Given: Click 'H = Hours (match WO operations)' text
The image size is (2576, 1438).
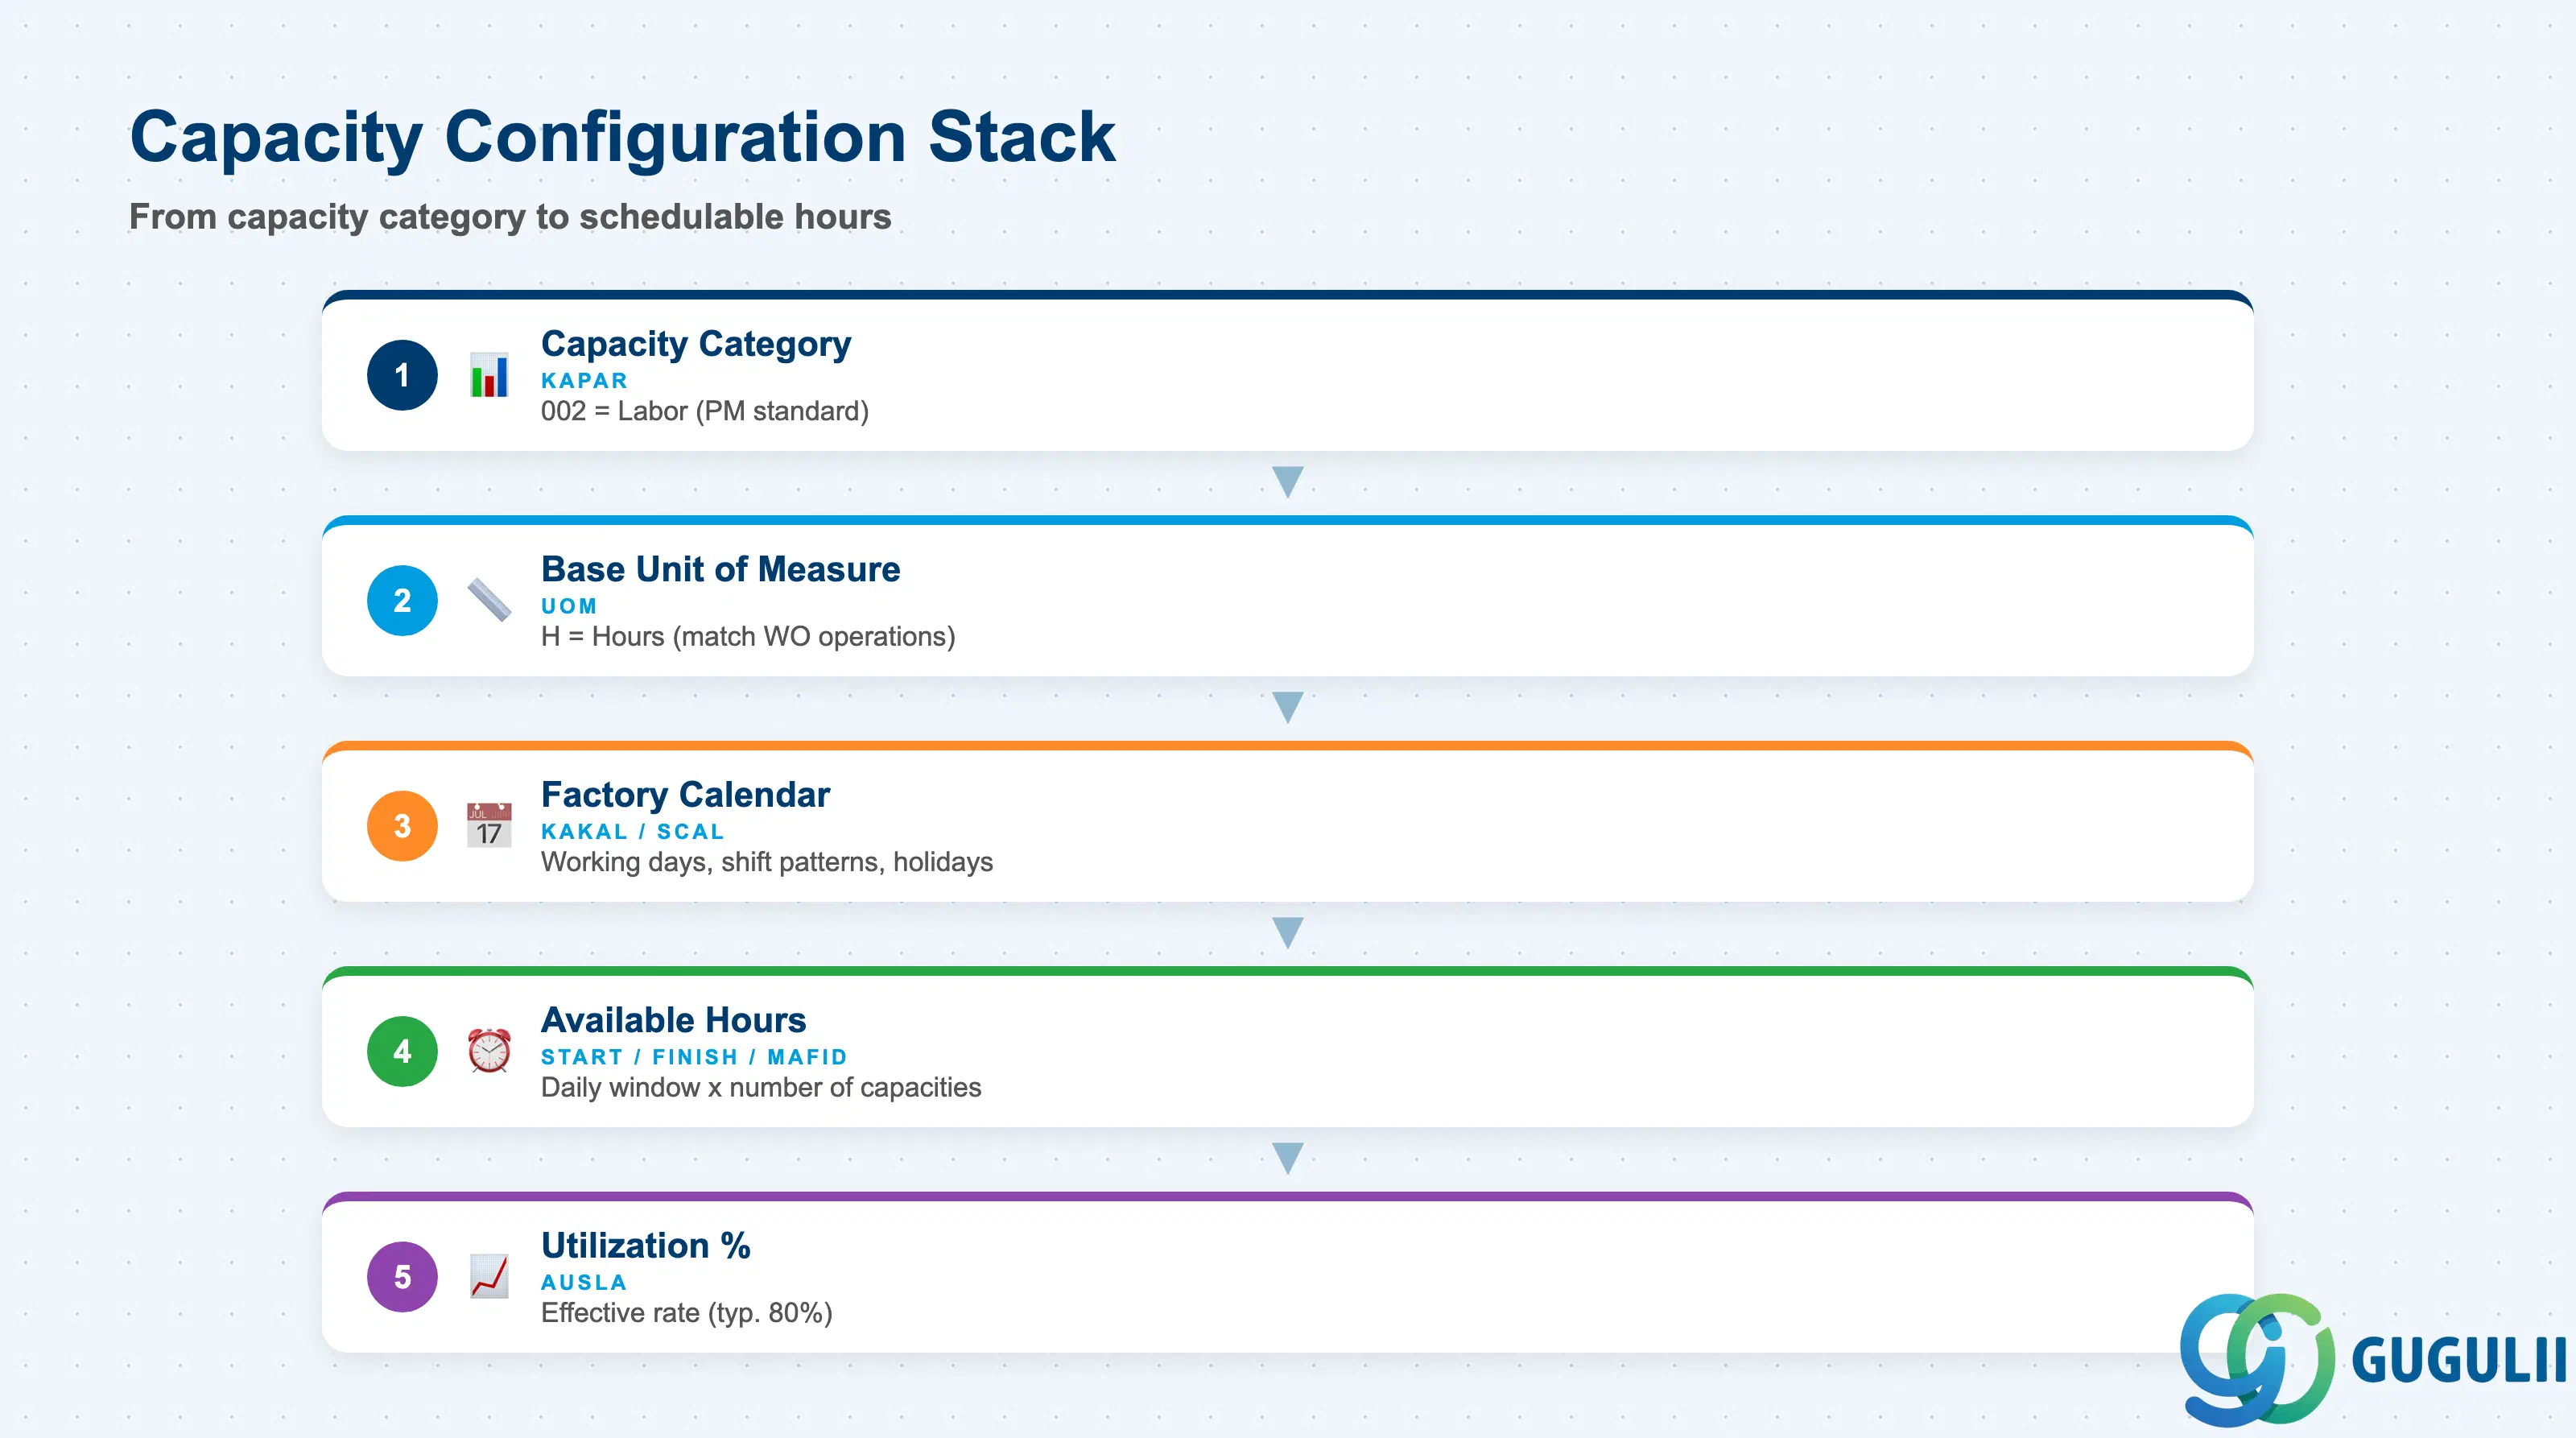Looking at the screenshot, I should tap(748, 637).
